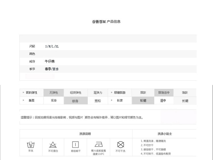Viewport: 213px width, 160px height.
Task: Select the 薄款 thickness cell
Action: pos(185,93)
